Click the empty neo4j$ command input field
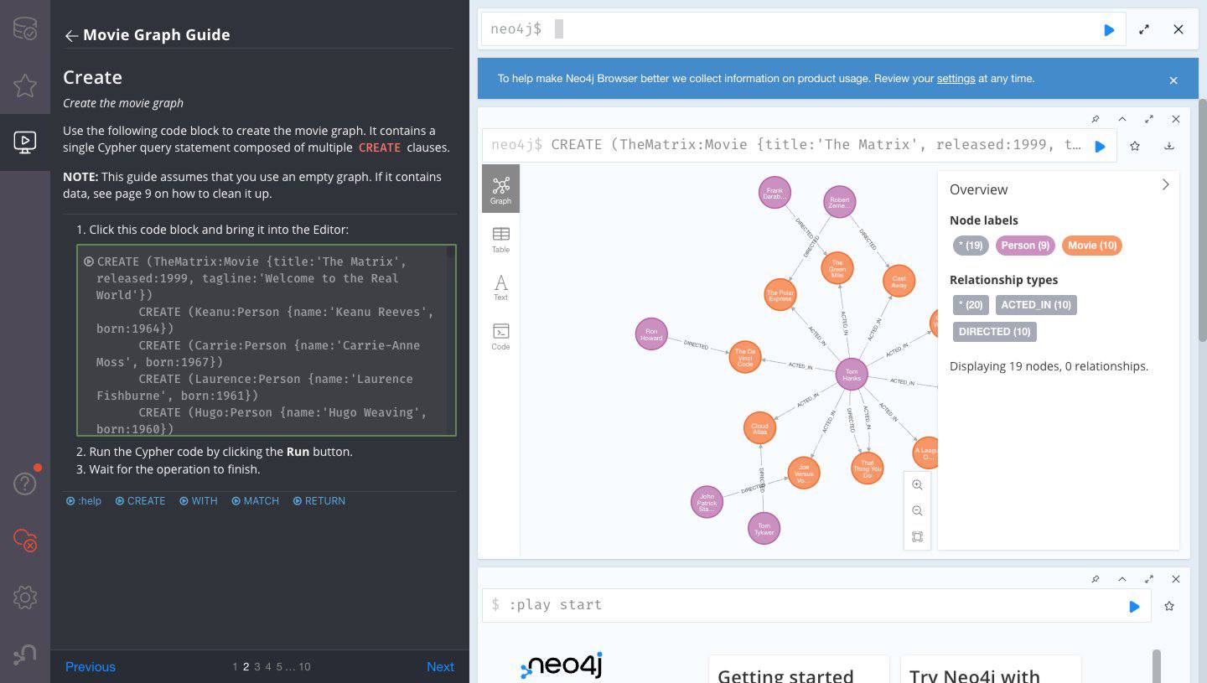 pyautogui.click(x=754, y=28)
